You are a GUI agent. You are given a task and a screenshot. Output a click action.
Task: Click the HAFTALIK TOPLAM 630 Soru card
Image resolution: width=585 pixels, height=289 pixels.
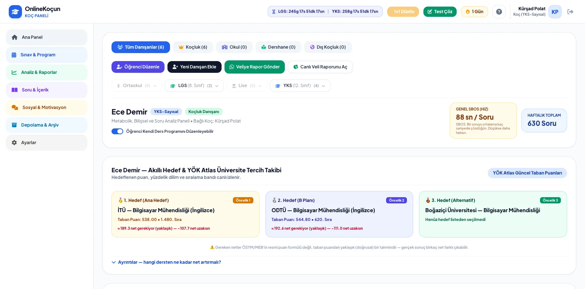[x=544, y=120]
